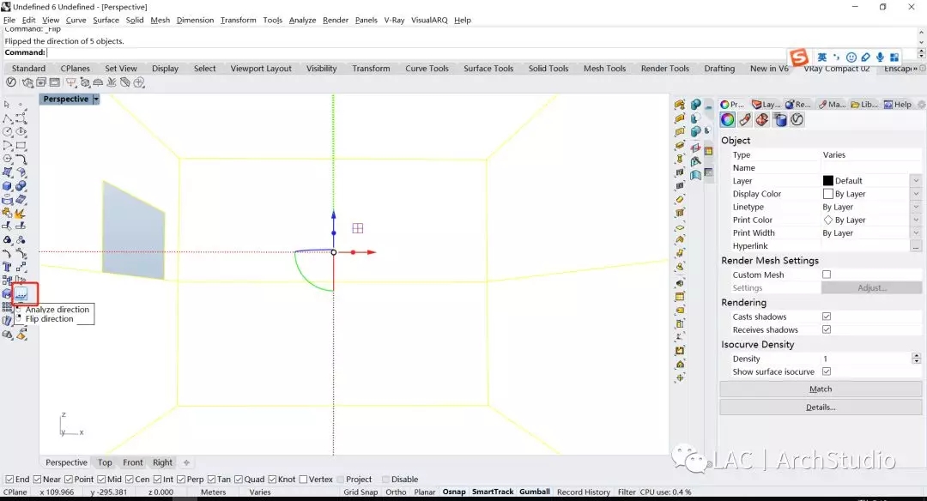This screenshot has width=927, height=501.
Task: Switch to the Surface Tools toolbar tab
Action: (x=488, y=69)
